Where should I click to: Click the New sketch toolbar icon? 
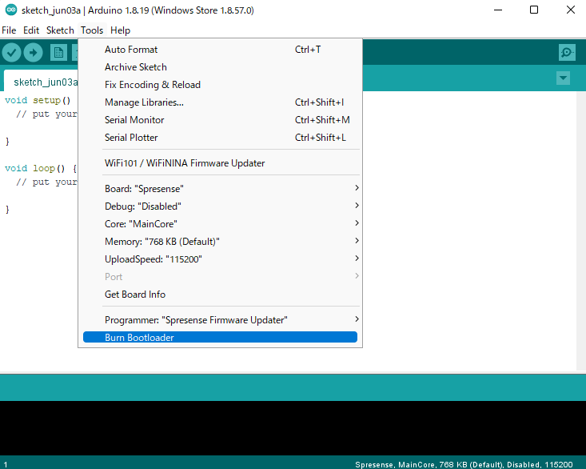58,52
